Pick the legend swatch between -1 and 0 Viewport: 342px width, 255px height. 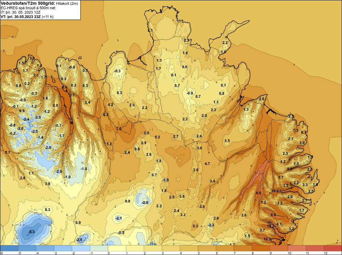pyautogui.click(x=99, y=248)
